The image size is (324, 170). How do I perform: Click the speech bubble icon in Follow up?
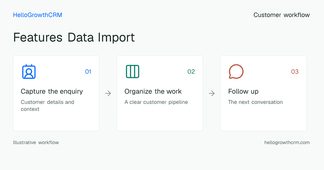[x=236, y=72]
